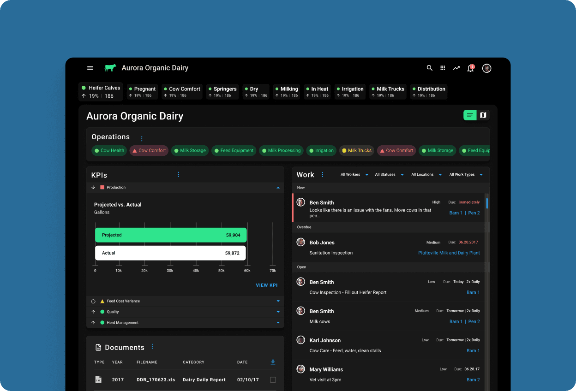Screen dimensions: 576x391
Task: Open KPIs more options menu
Action: (x=179, y=174)
